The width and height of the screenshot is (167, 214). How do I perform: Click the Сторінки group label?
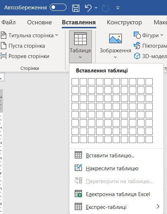click(30, 68)
